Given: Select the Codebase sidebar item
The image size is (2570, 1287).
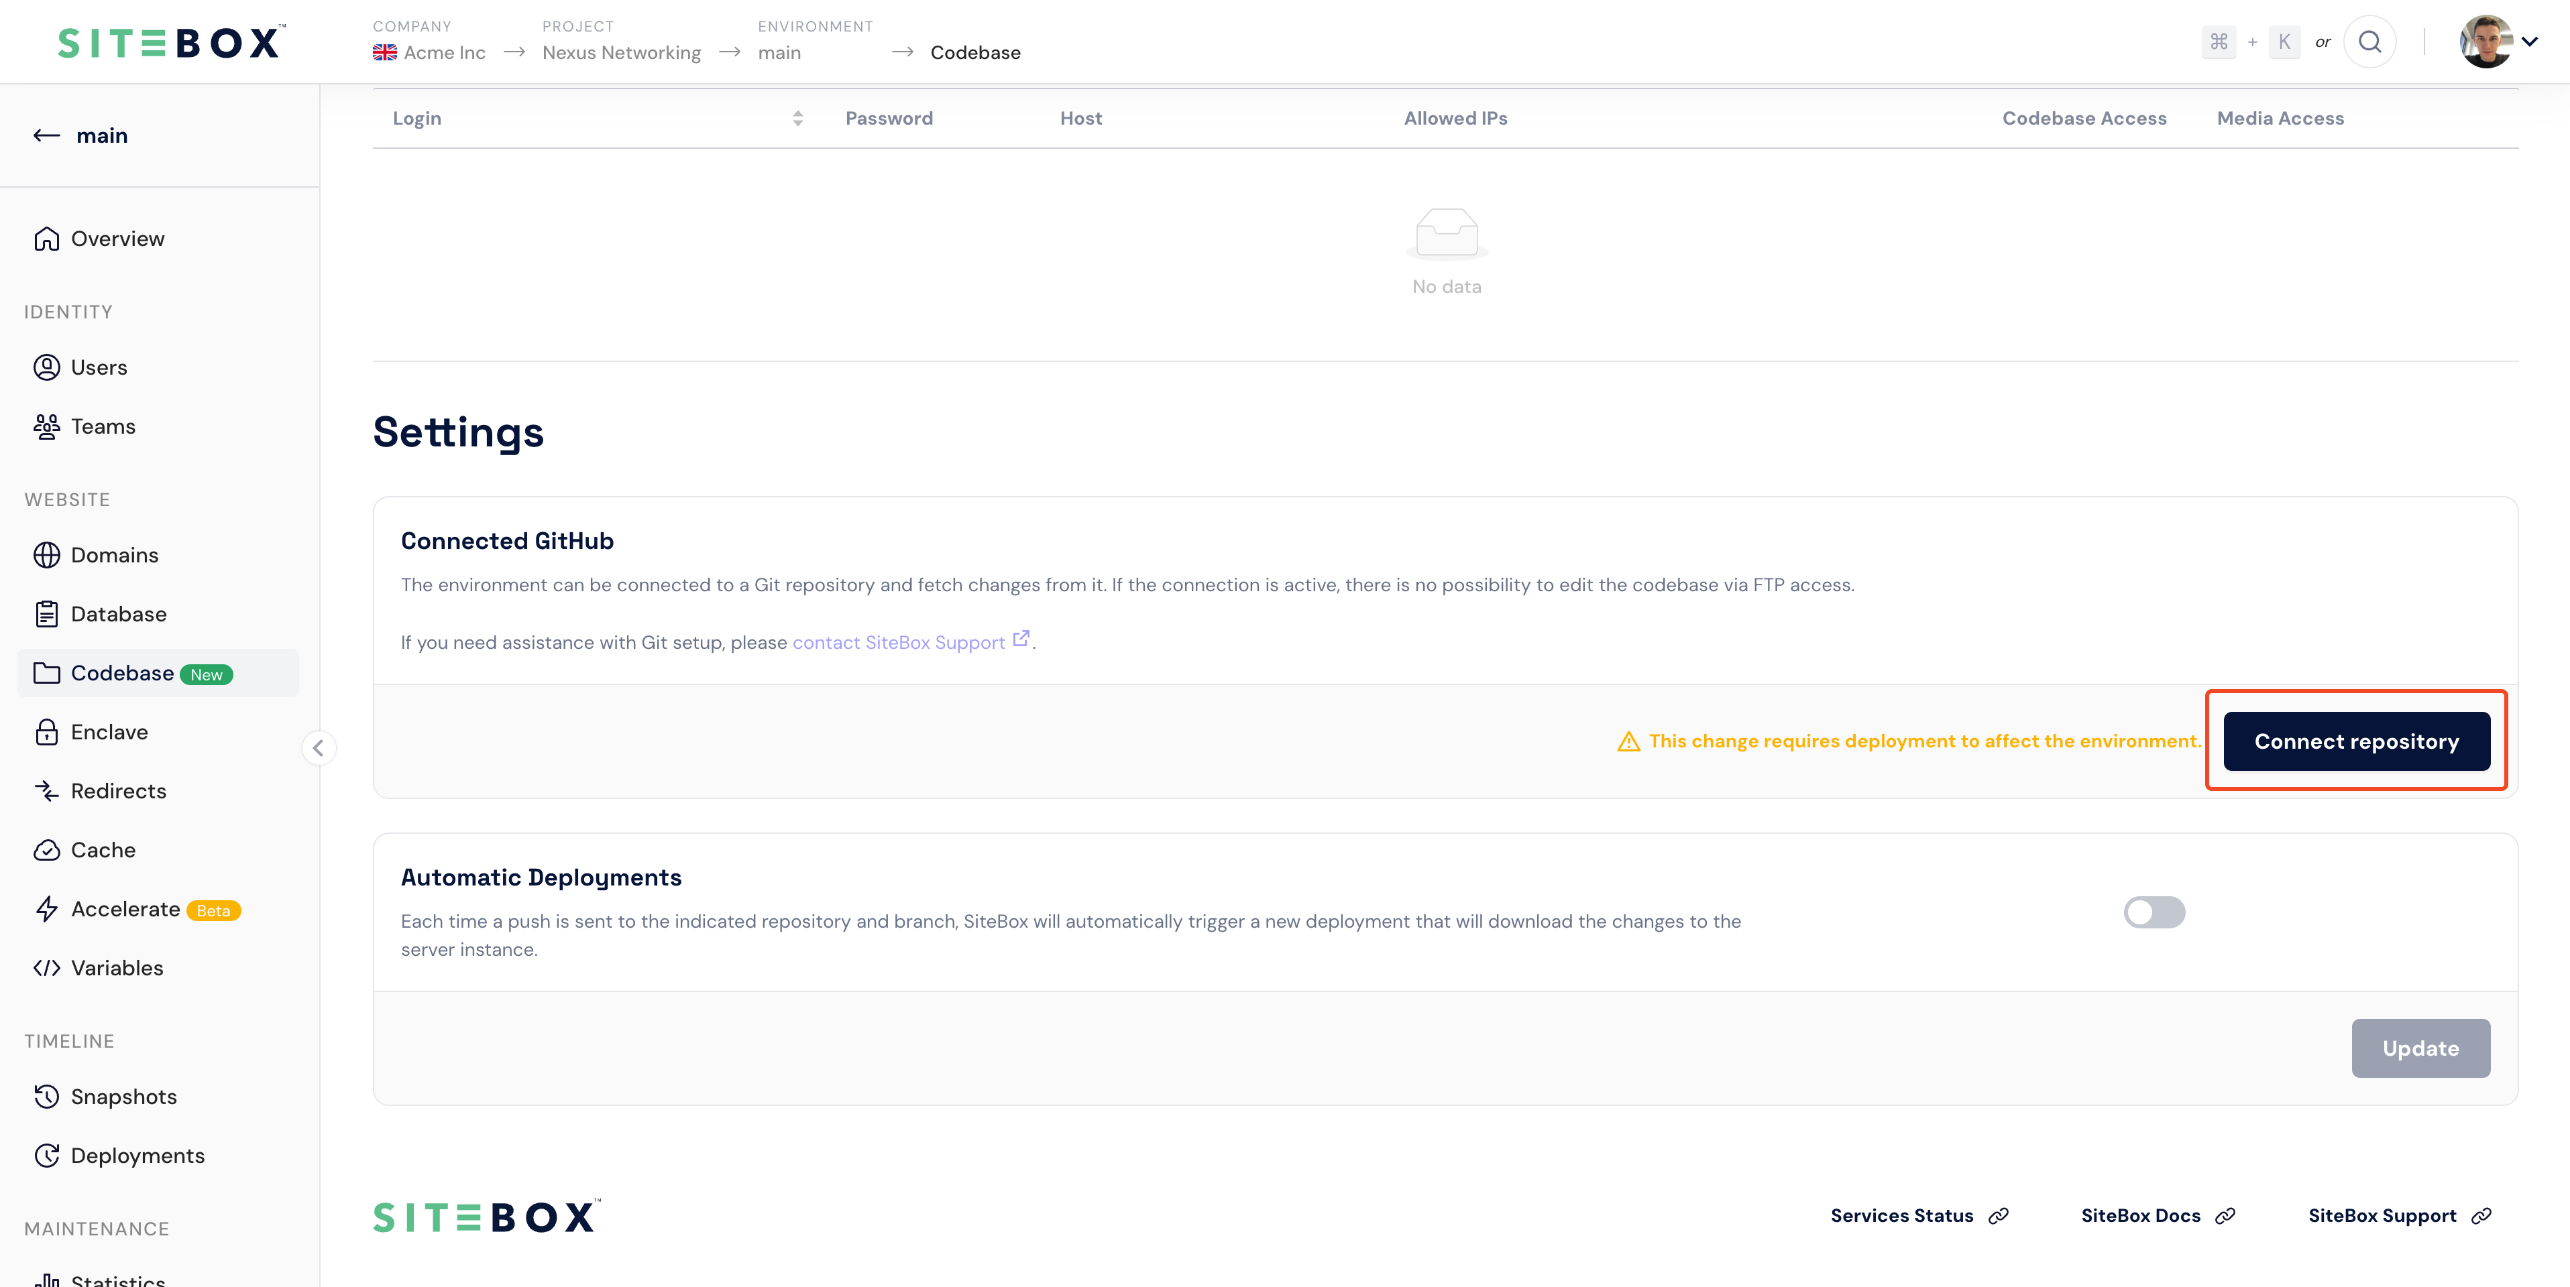Looking at the screenshot, I should 159,673.
